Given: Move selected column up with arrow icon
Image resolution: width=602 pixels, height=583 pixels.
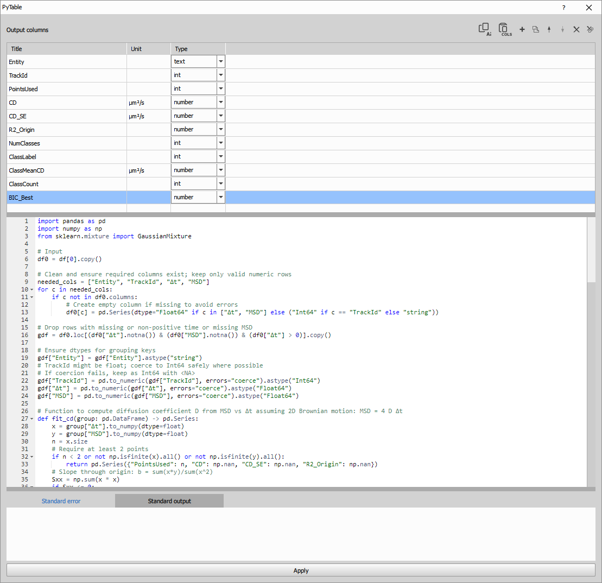Looking at the screenshot, I should (x=549, y=29).
